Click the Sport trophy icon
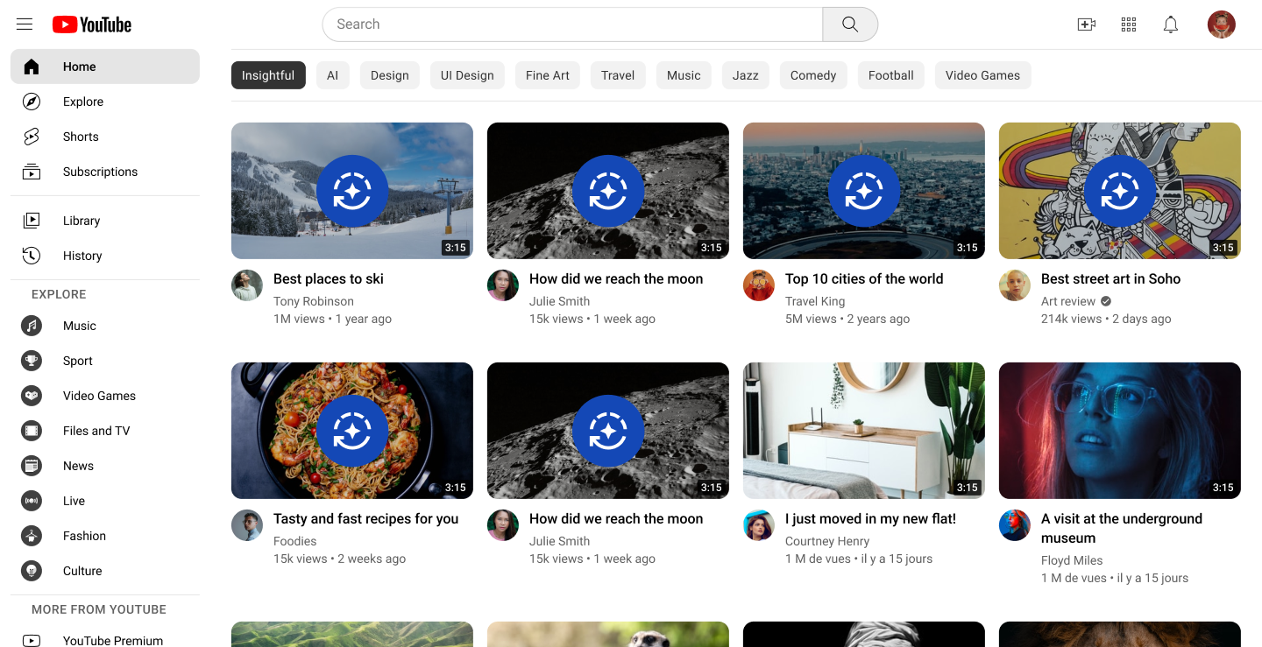This screenshot has height=647, width=1262. tap(32, 361)
